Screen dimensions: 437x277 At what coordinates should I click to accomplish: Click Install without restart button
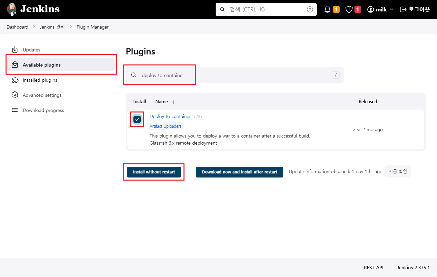154,172
